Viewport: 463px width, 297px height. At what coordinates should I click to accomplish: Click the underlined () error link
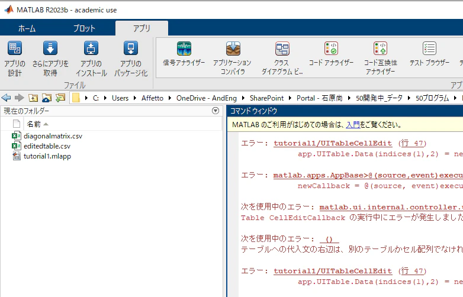329,239
